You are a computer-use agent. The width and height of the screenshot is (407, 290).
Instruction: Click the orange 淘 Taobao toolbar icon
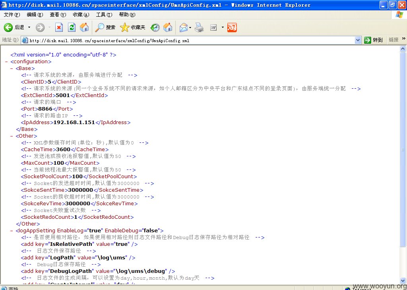[x=232, y=27]
